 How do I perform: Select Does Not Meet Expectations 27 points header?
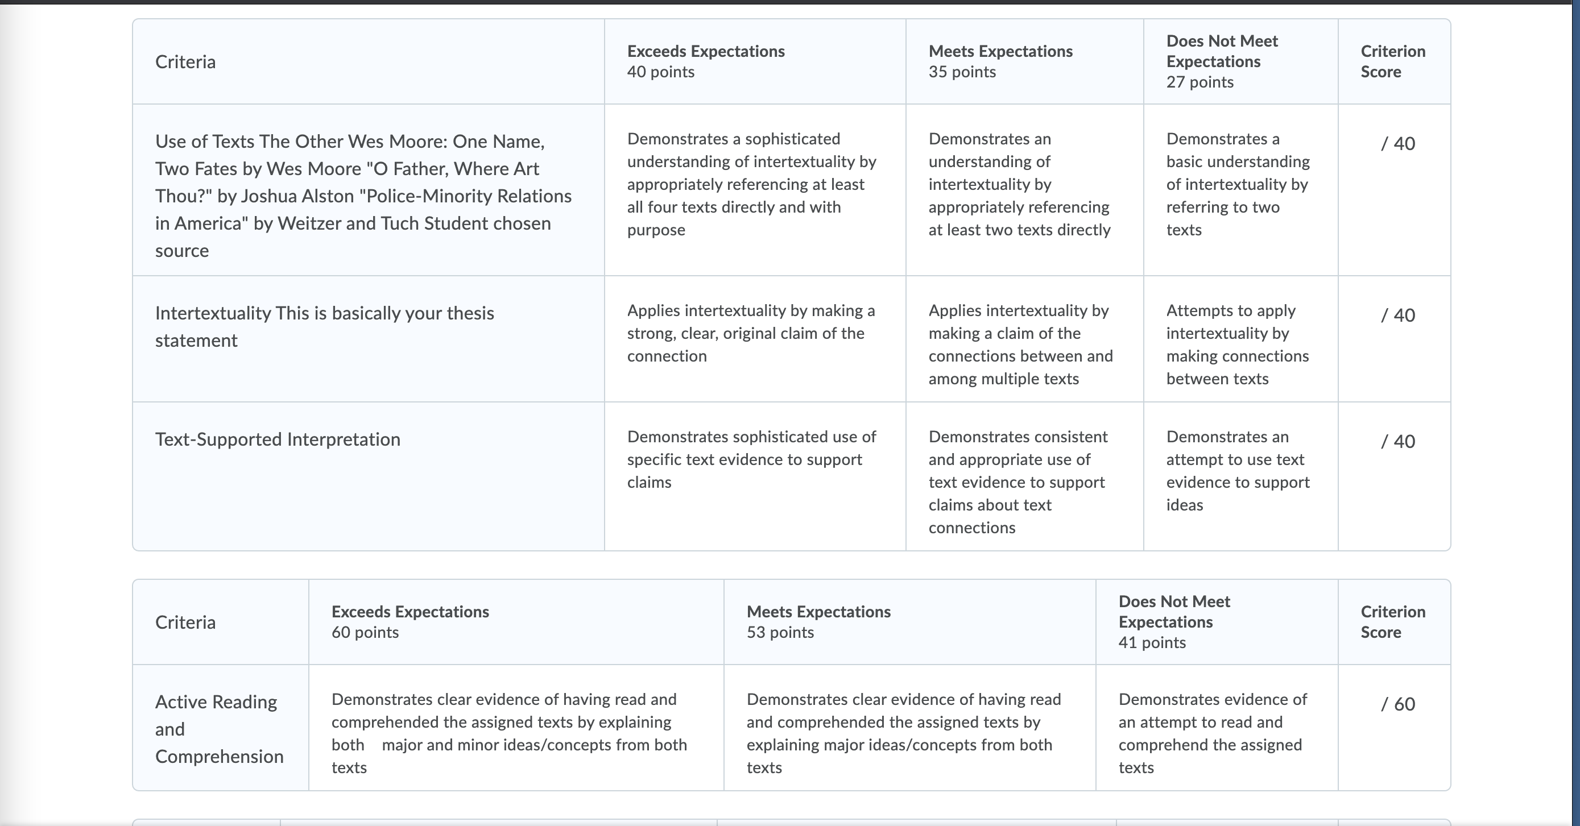tap(1241, 61)
